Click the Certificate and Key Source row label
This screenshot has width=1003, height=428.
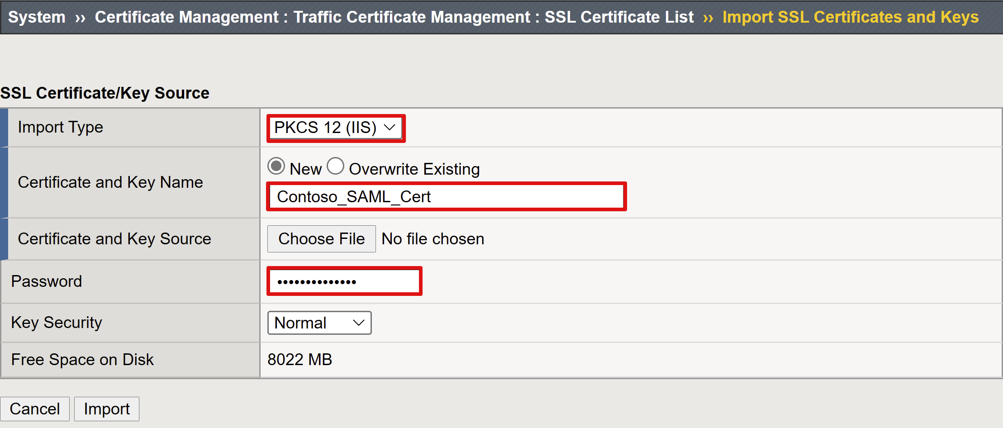(114, 238)
